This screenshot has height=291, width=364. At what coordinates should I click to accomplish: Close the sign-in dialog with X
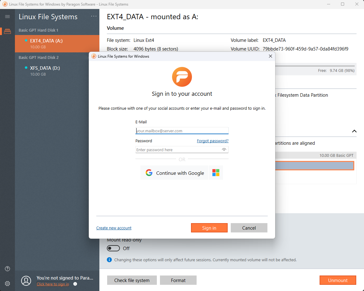[271, 56]
